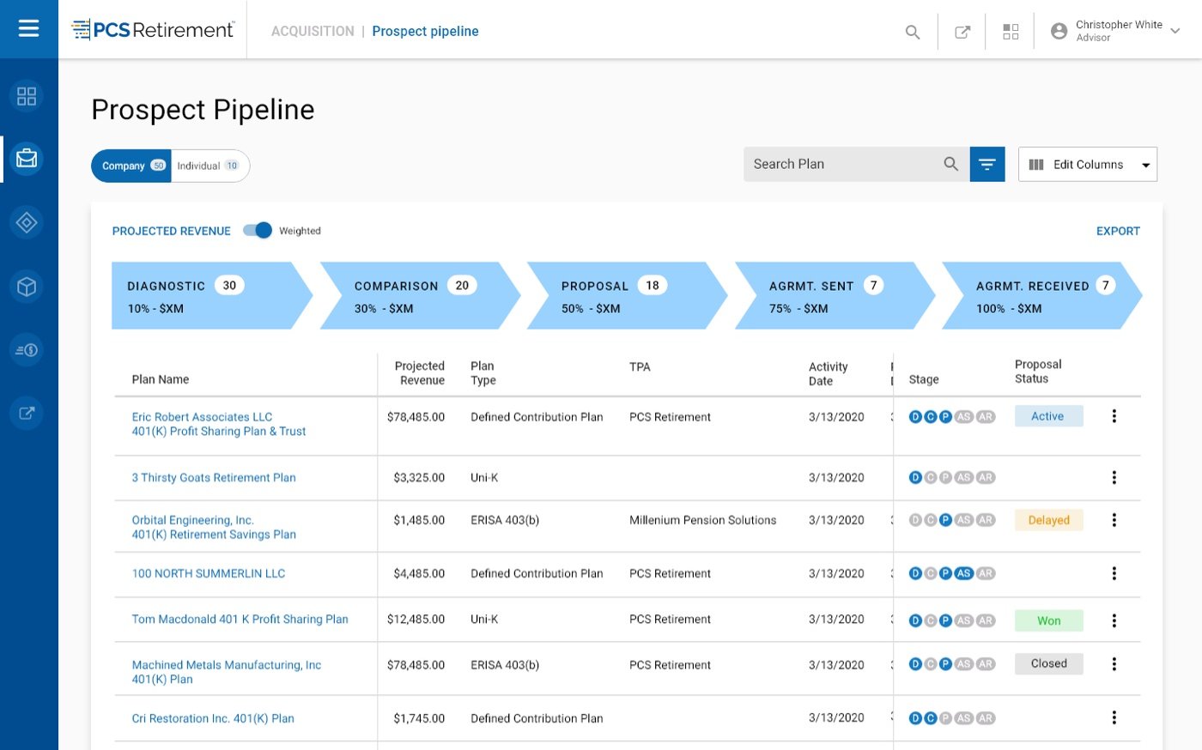Open row actions for Eric Robert Associates LLC
Image resolution: width=1202 pixels, height=750 pixels.
(1114, 416)
